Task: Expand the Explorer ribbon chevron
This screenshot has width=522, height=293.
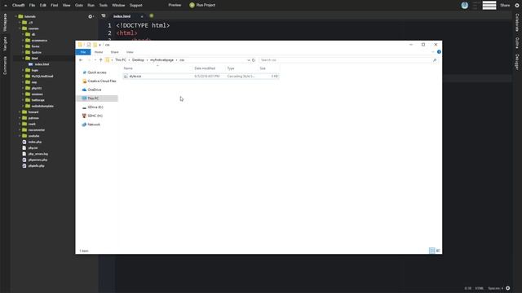Action: [x=432, y=52]
